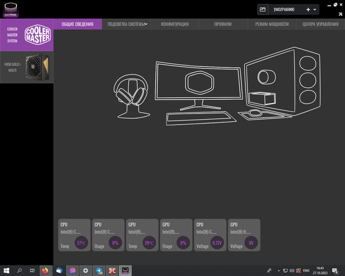Open Firefox from the taskbar

click(x=46, y=270)
